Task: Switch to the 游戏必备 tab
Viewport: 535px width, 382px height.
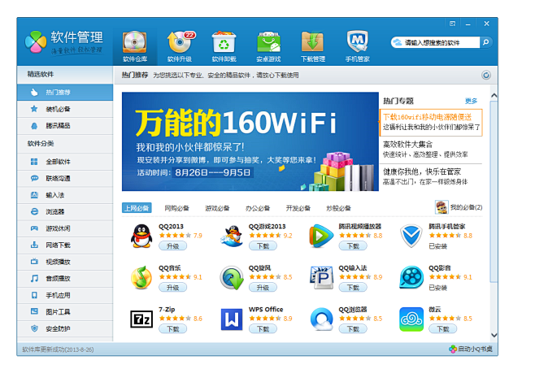Action: click(x=217, y=208)
